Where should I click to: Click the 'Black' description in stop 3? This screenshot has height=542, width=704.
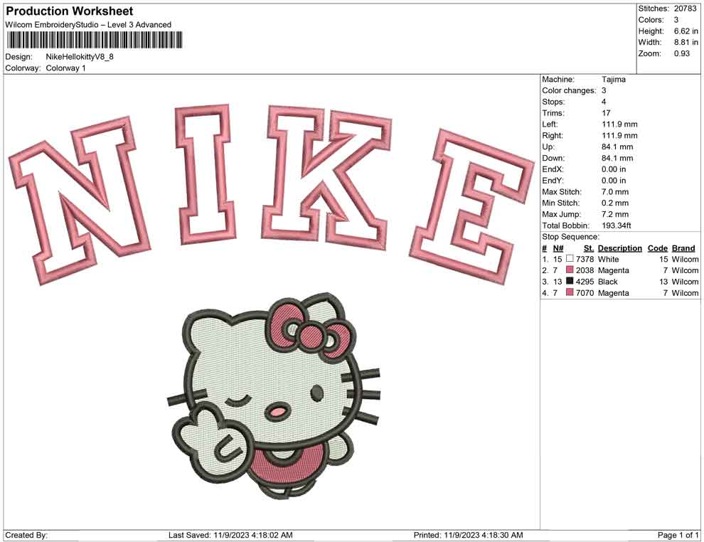[608, 282]
